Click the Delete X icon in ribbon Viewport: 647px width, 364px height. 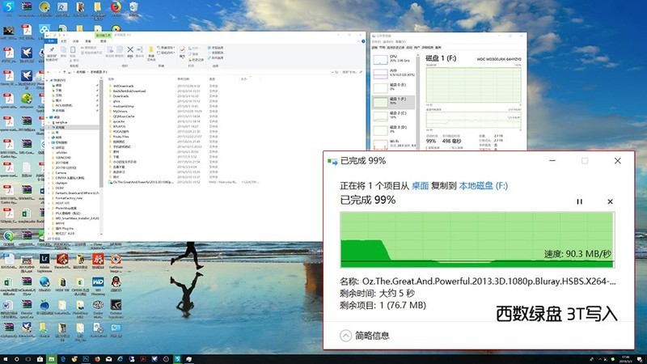[130, 50]
